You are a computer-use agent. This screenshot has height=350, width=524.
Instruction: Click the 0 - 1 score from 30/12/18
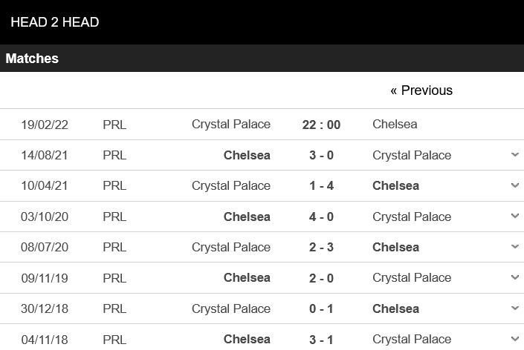pyautogui.click(x=321, y=309)
